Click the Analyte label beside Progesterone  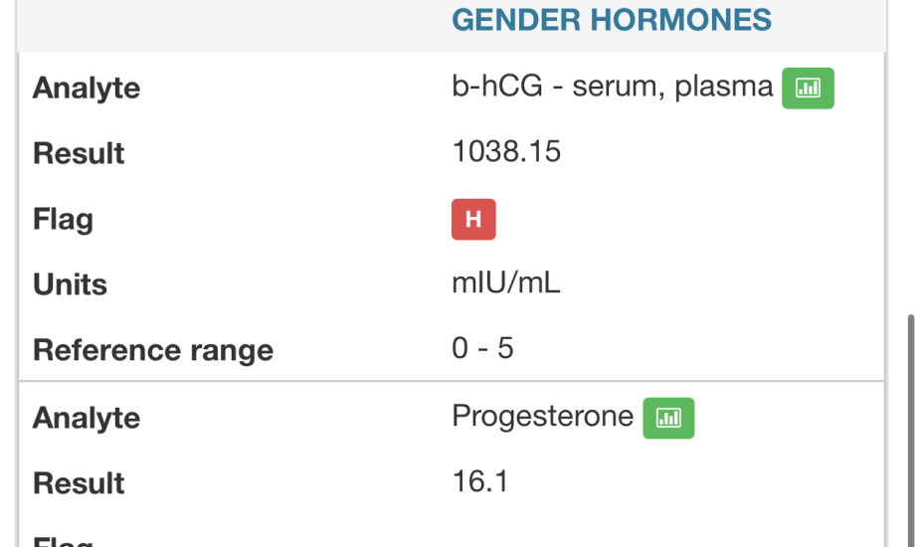point(87,418)
